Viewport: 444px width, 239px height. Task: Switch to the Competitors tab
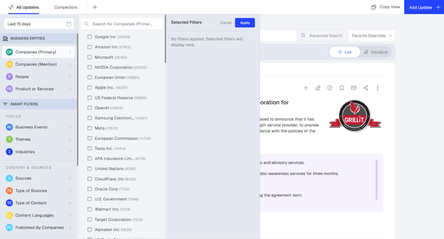65,7
